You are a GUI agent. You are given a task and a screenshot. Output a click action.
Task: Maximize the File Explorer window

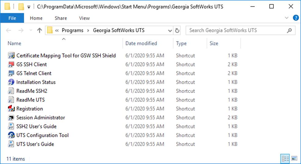(x=271, y=6)
